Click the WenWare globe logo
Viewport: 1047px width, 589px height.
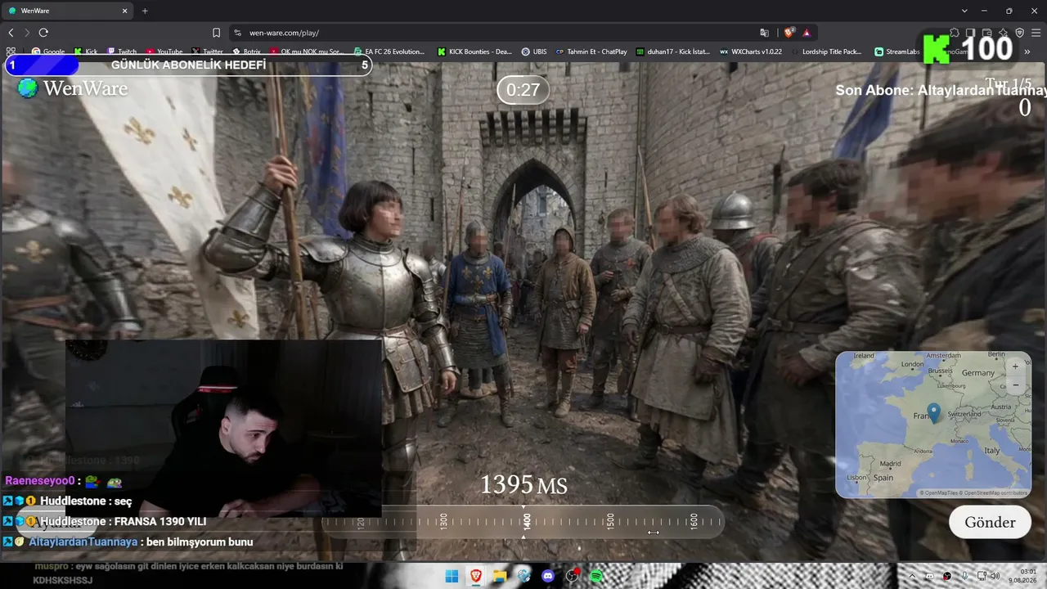pos(28,88)
